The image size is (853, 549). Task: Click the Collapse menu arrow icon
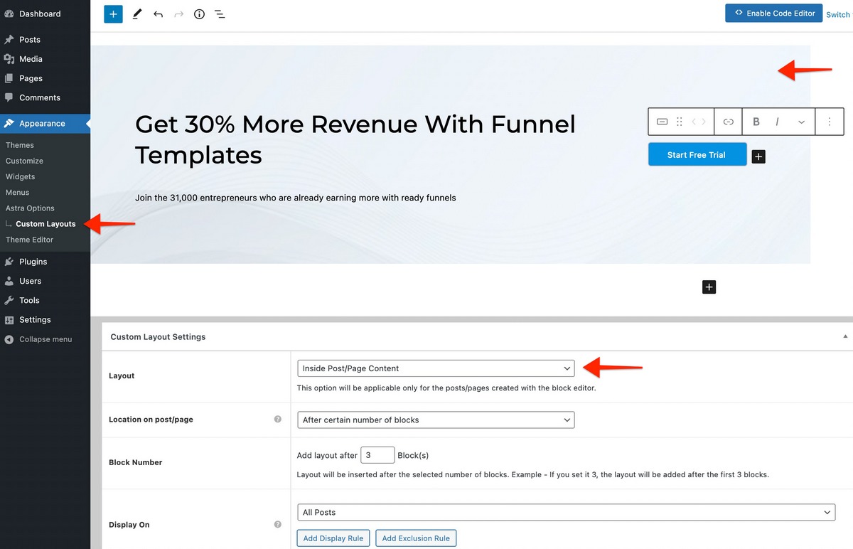pyautogui.click(x=9, y=339)
